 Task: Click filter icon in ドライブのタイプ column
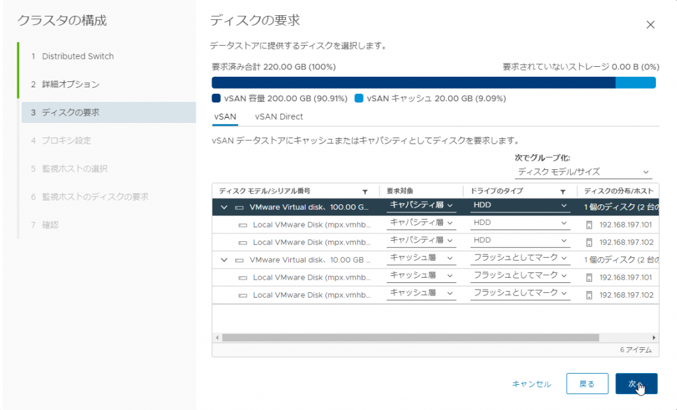[x=563, y=191]
